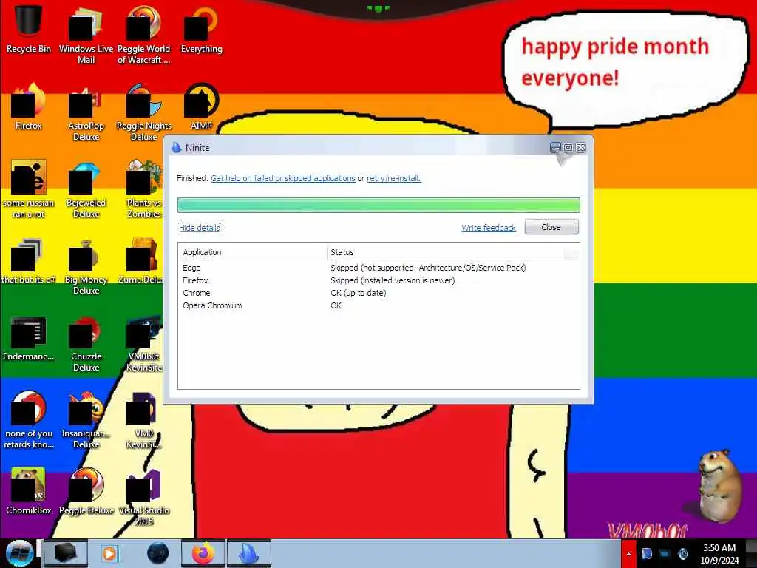Image resolution: width=757 pixels, height=568 pixels.
Task: Click Hide details link
Action: click(200, 228)
